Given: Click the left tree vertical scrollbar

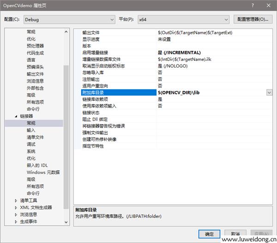Looking at the screenshot, I should coord(66,138).
